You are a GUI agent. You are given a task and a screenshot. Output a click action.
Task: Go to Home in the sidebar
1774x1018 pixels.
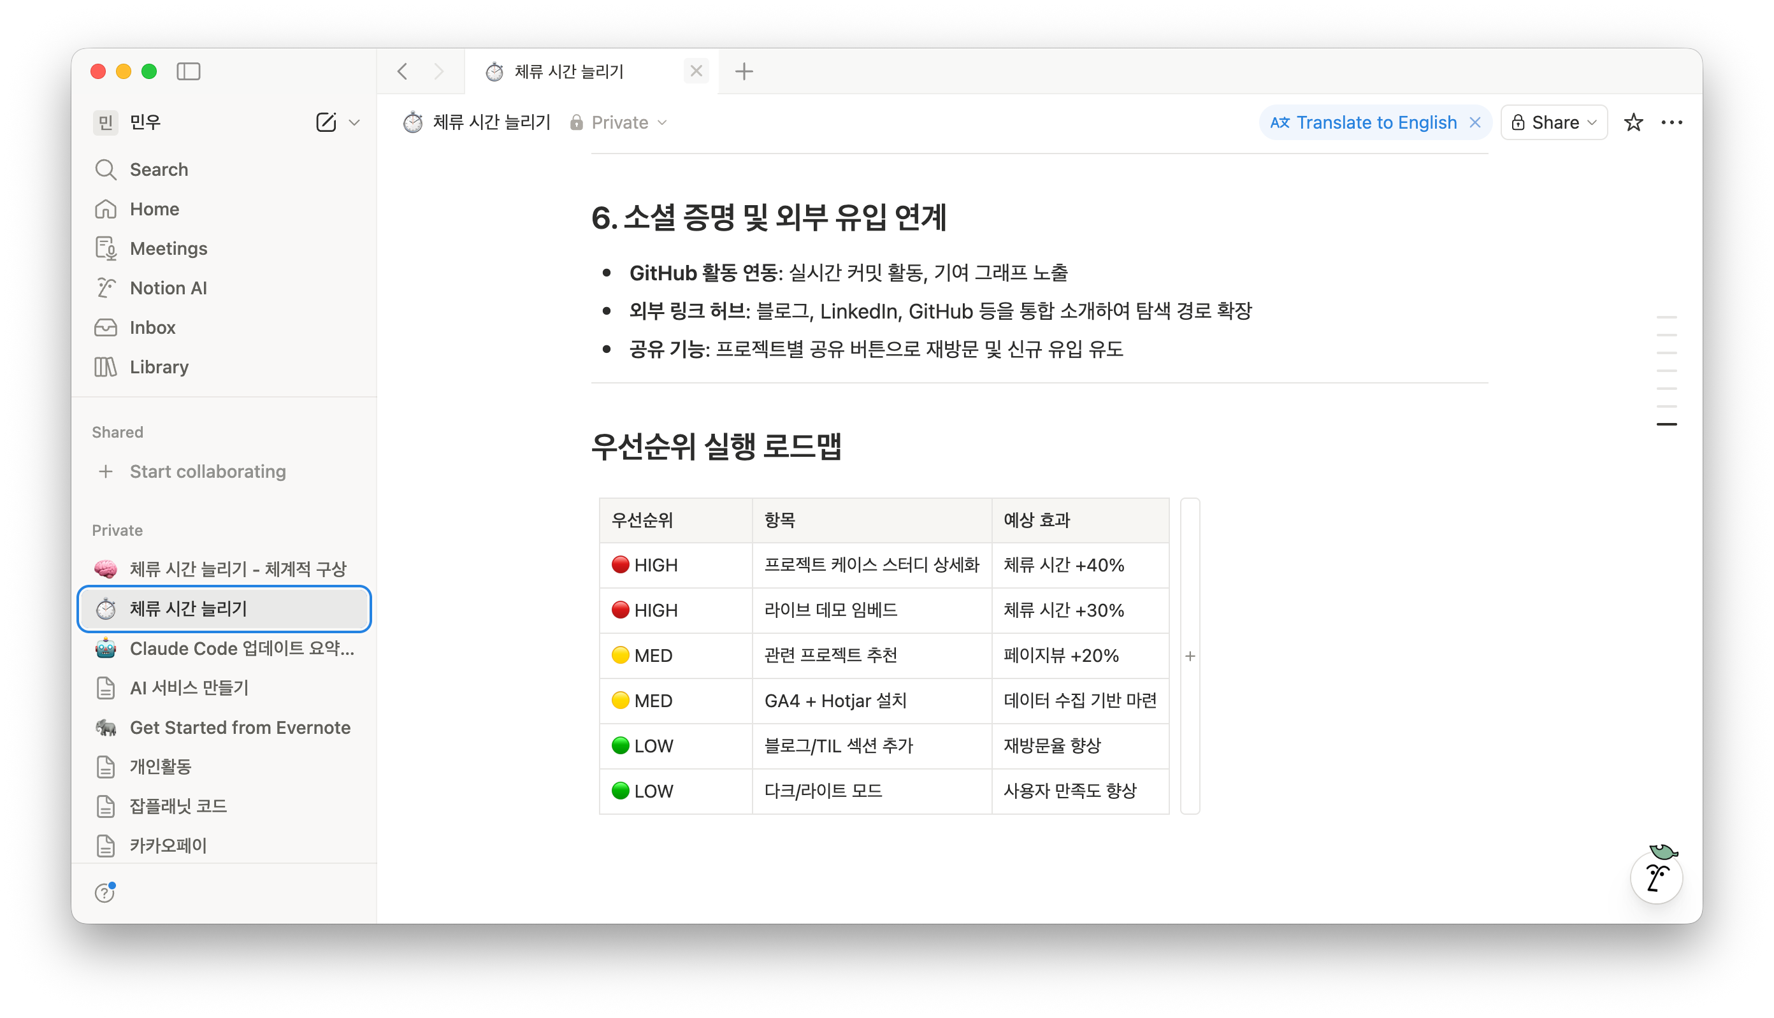[224, 209]
